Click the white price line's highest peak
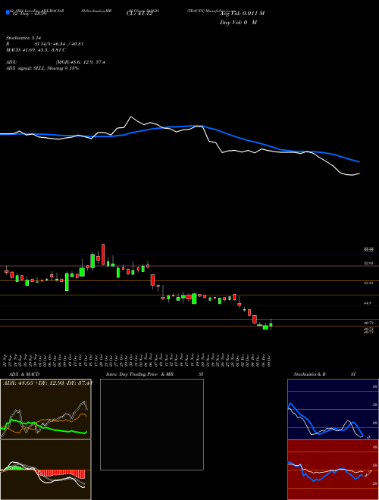379x500 pixels. pyautogui.click(x=130, y=117)
